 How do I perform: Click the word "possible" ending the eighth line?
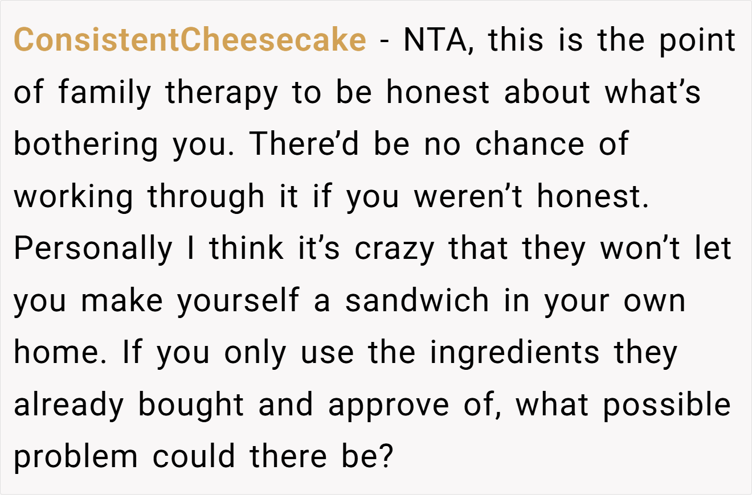(x=667, y=405)
